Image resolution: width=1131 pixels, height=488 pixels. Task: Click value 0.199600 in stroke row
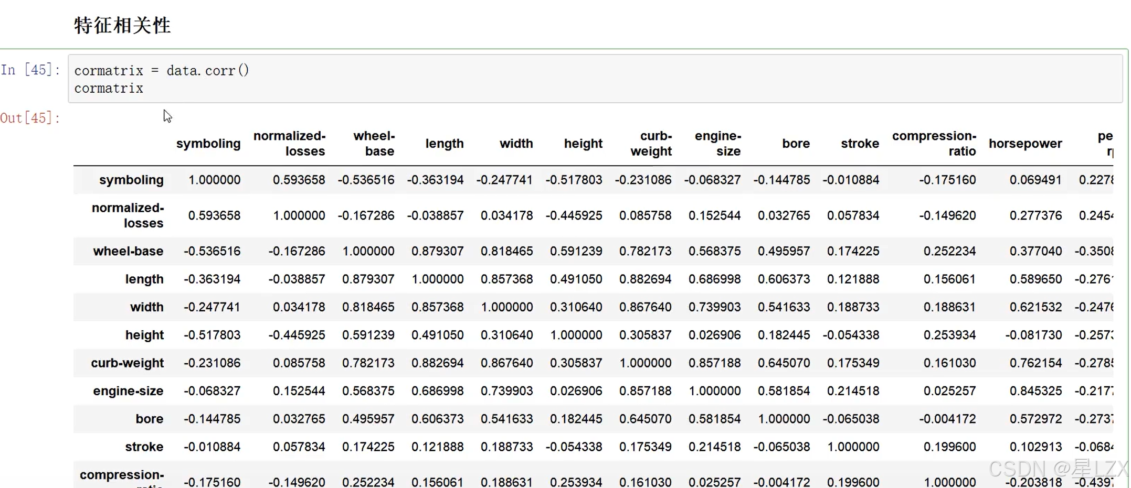point(949,447)
